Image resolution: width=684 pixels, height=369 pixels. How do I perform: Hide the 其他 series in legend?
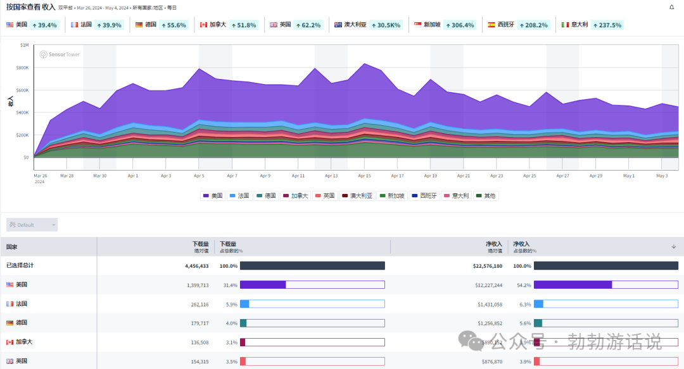point(485,196)
